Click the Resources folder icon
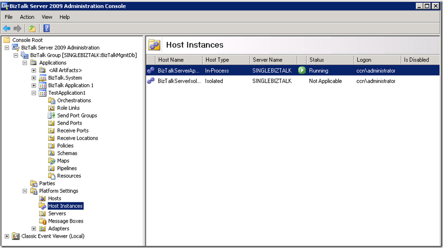443x248 pixels. click(x=51, y=176)
